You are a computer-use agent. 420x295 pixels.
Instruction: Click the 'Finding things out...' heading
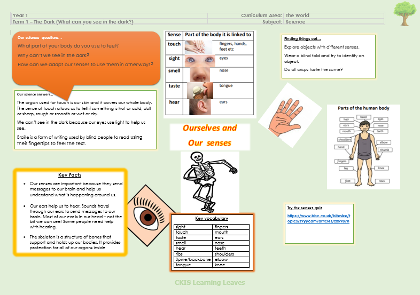point(302,39)
